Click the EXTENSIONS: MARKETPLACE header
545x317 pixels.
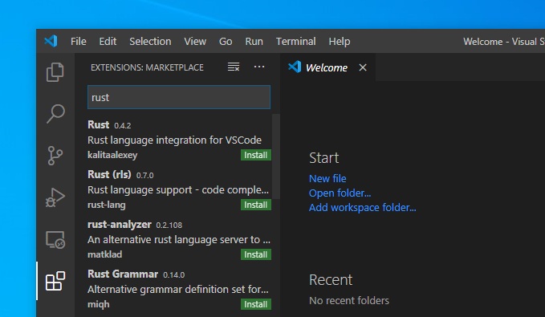(x=147, y=67)
